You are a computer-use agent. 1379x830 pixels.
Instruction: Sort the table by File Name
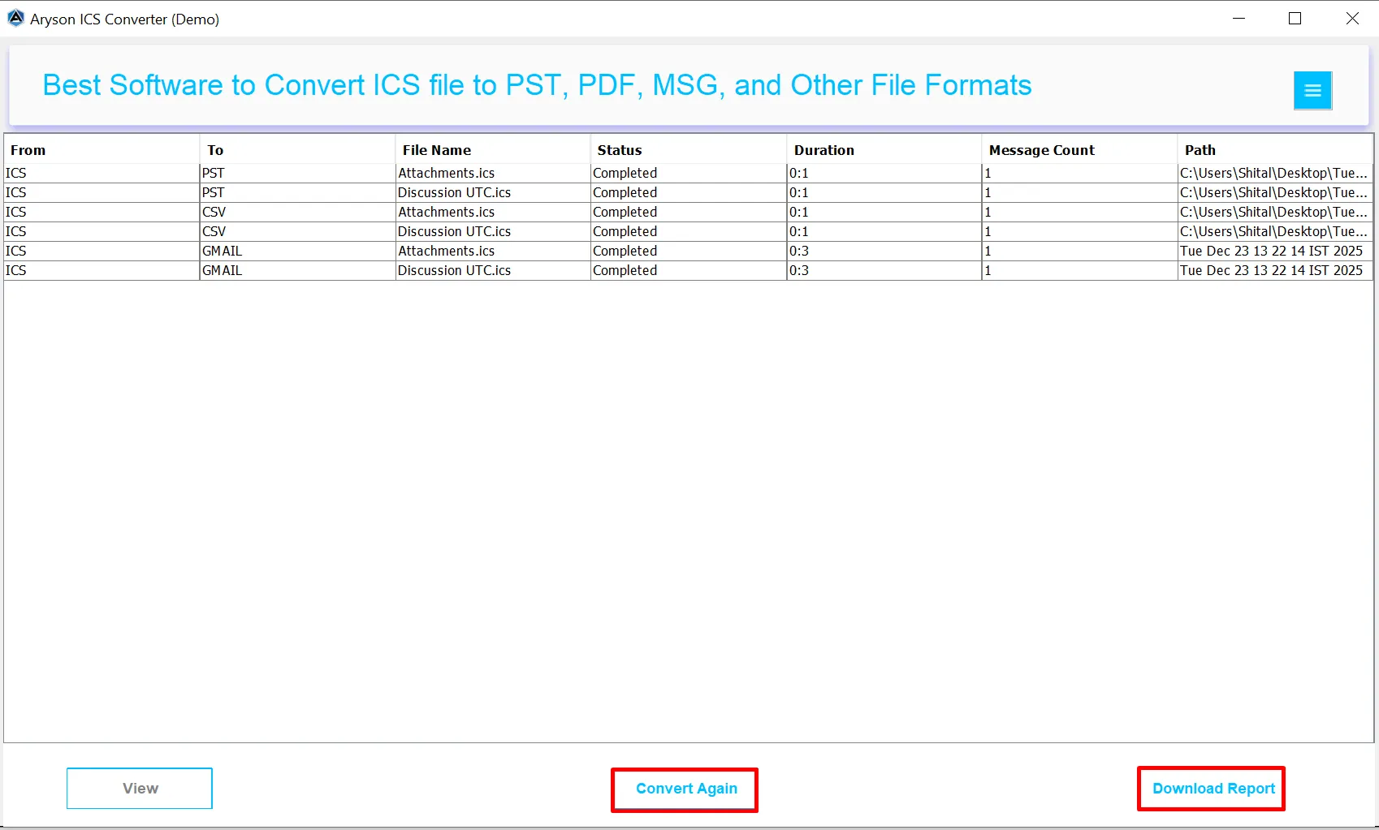(x=437, y=149)
